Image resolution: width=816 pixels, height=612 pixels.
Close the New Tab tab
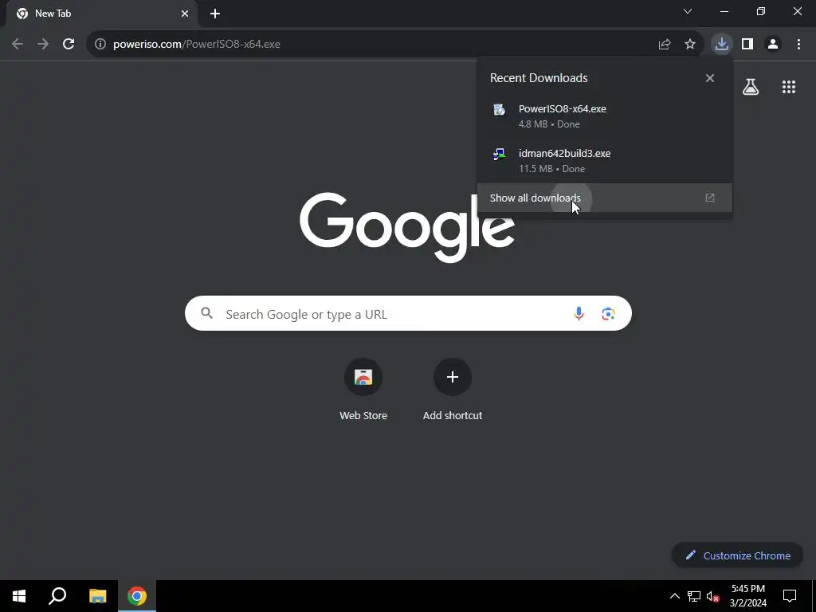pos(185,14)
